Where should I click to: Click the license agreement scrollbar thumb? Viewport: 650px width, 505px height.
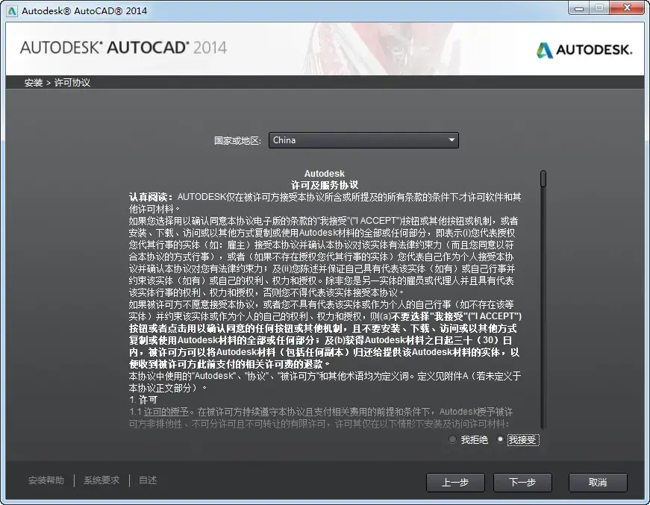pos(543,178)
